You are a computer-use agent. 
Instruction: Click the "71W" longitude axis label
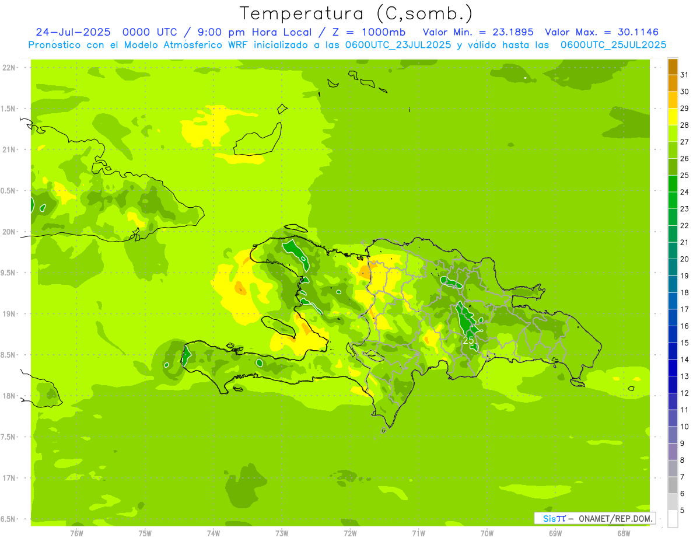tap(418, 533)
